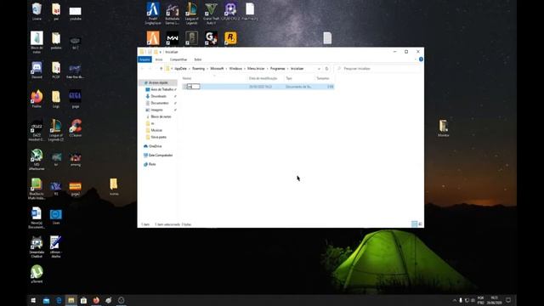Select the Firefox desktop icon
This screenshot has height=306, width=544.
[x=37, y=99]
